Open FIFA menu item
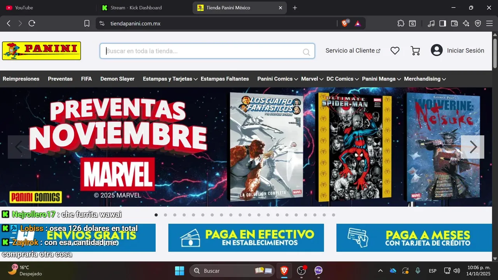The height and width of the screenshot is (280, 498). click(x=86, y=79)
